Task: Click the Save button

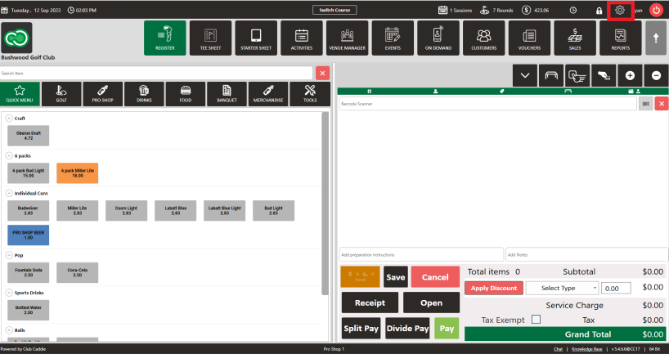Action: pyautogui.click(x=396, y=277)
